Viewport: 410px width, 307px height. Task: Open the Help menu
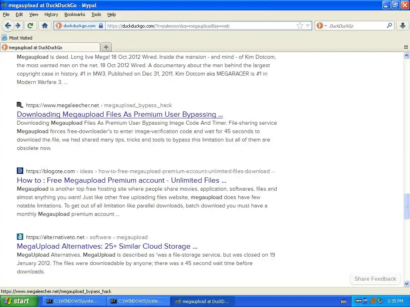pos(111,14)
